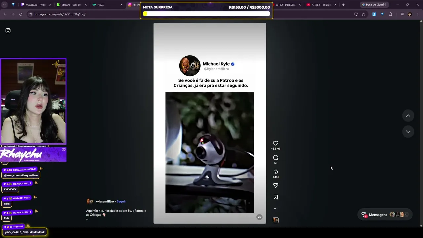Open the Chrome three-dot menu
423x238 pixels.
418,14
